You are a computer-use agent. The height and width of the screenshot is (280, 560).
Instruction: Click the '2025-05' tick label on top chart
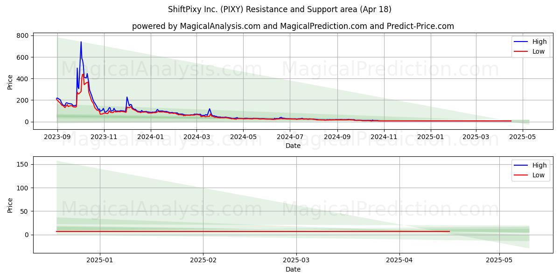[x=522, y=137]
